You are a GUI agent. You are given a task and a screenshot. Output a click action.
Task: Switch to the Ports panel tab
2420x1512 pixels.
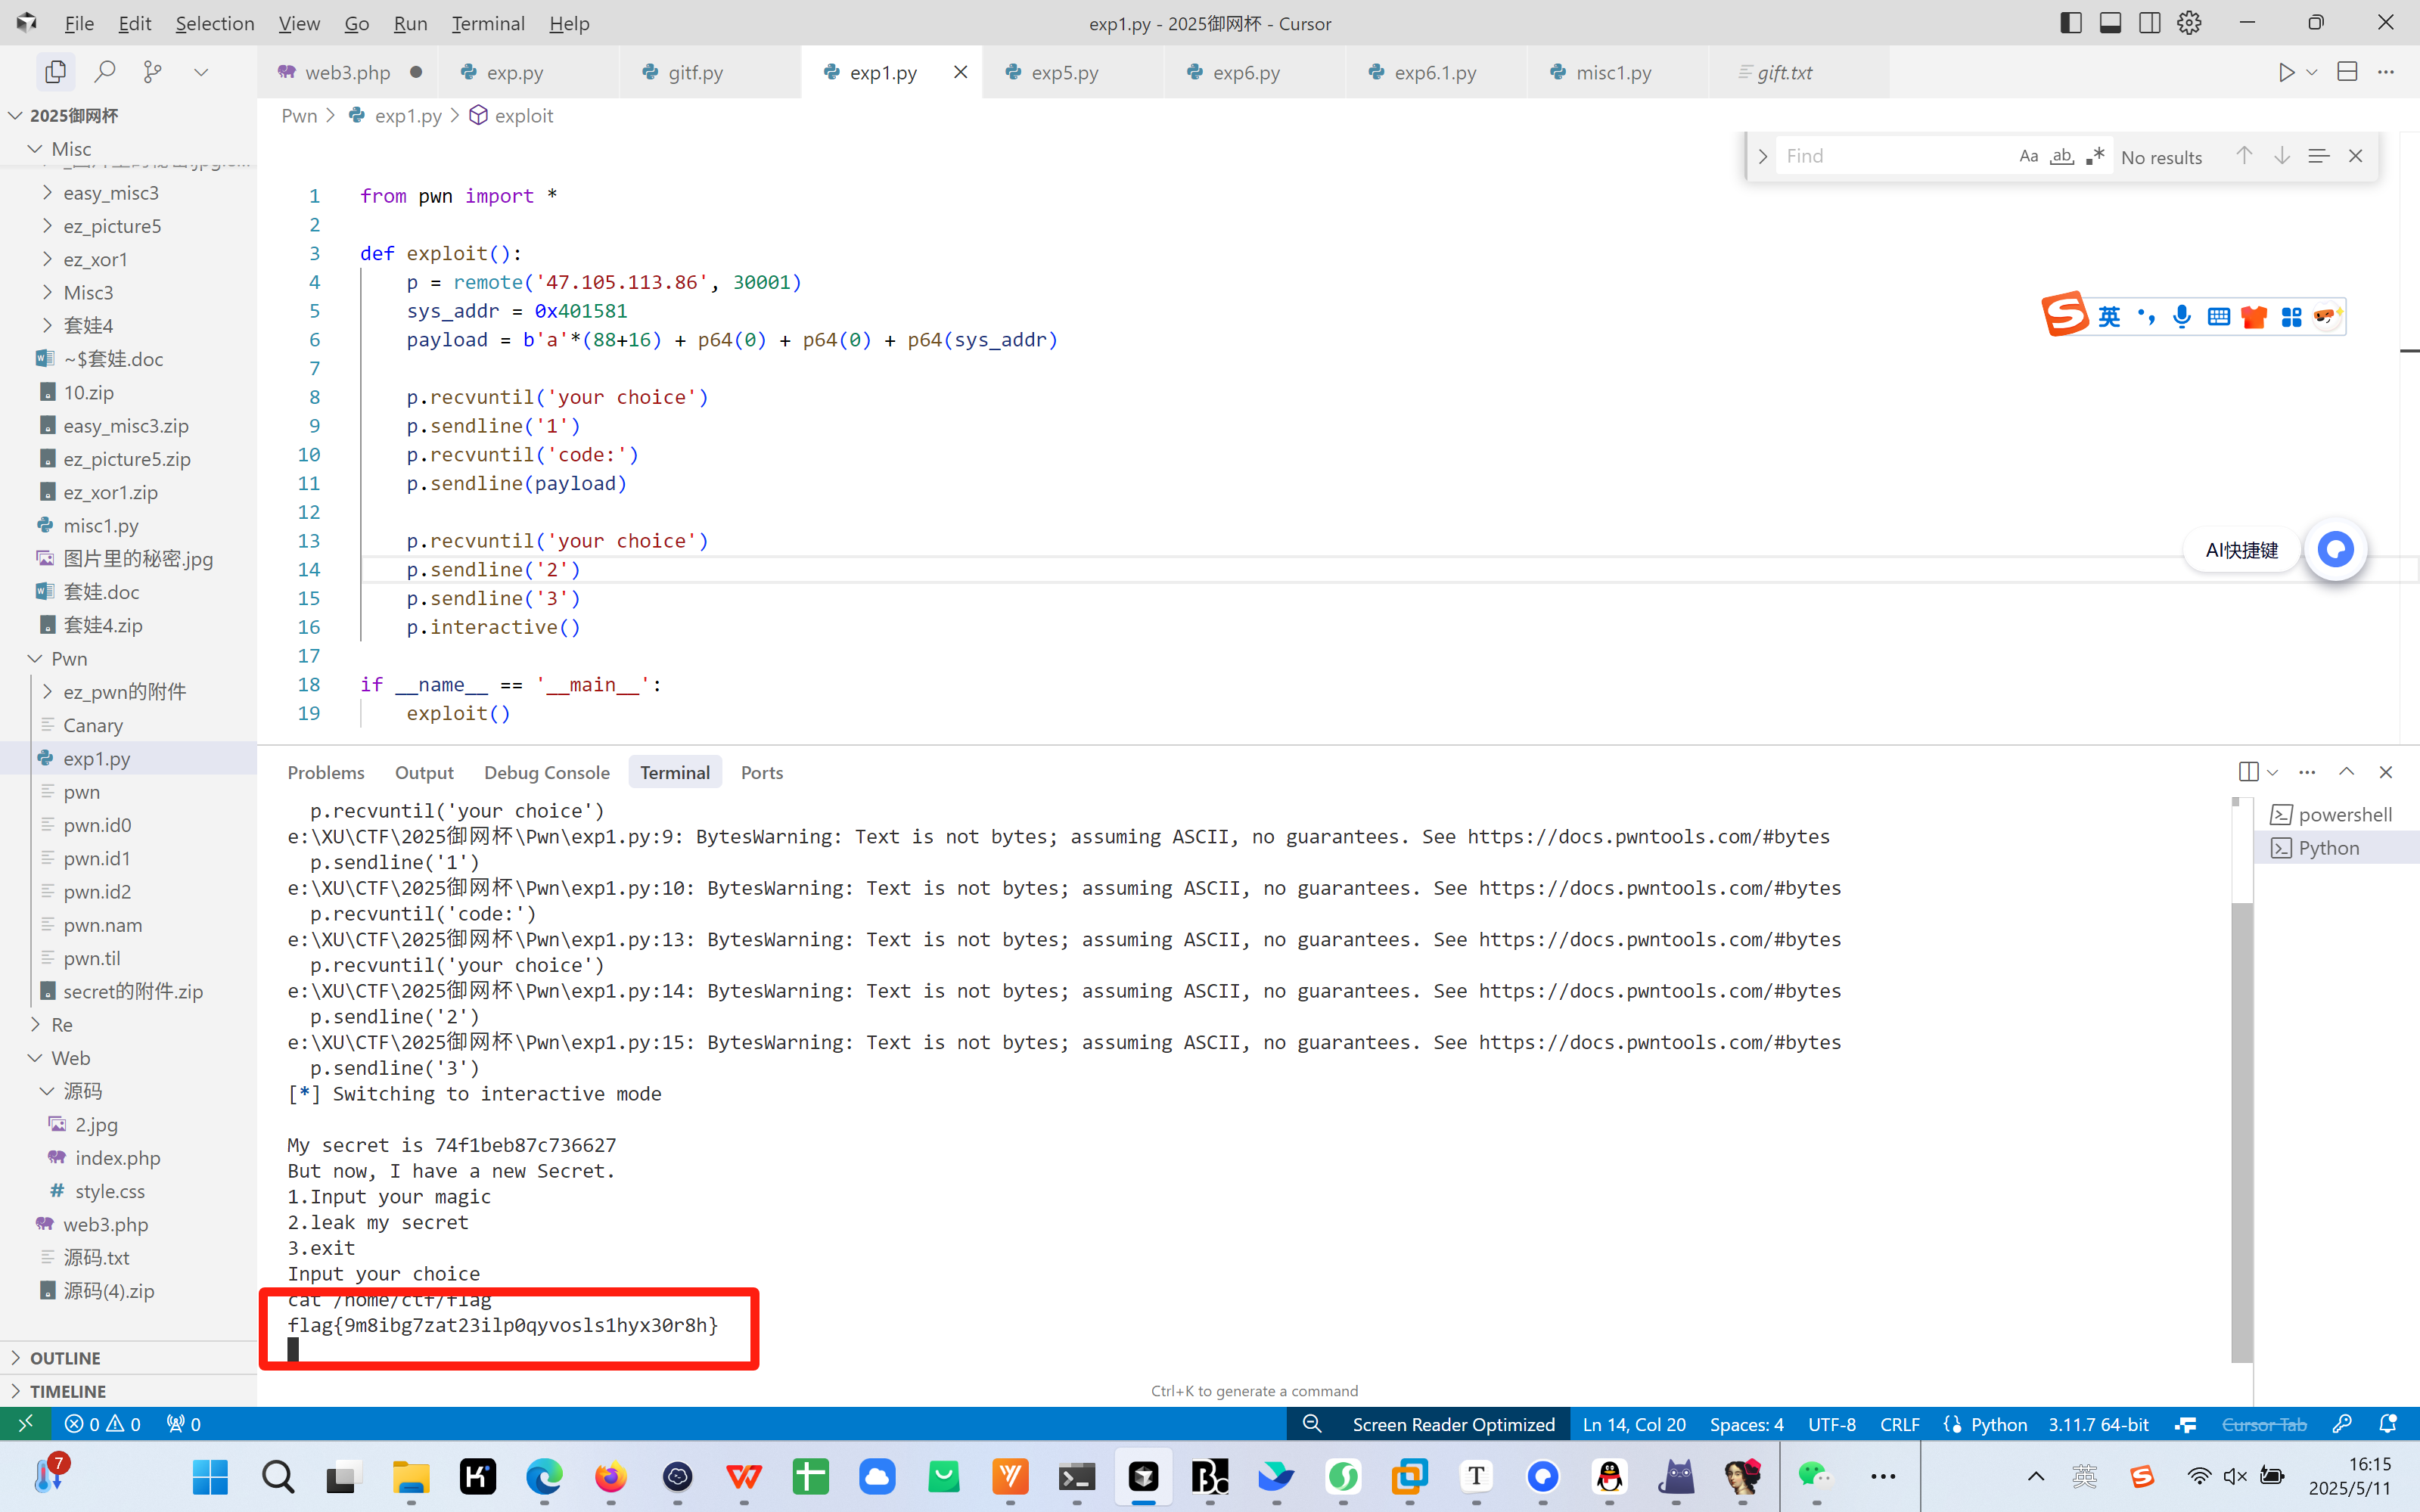(x=762, y=772)
